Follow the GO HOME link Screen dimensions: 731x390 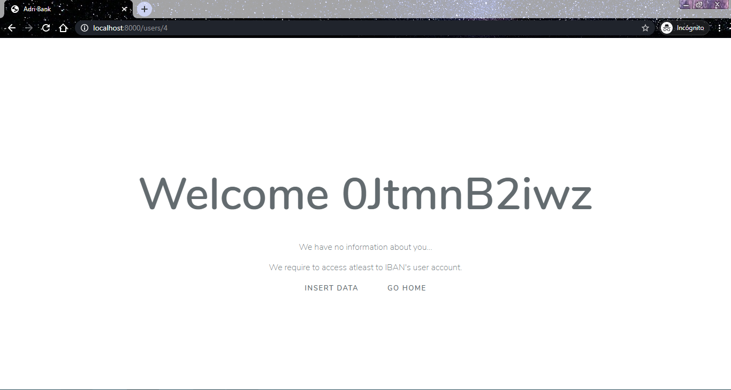407,288
